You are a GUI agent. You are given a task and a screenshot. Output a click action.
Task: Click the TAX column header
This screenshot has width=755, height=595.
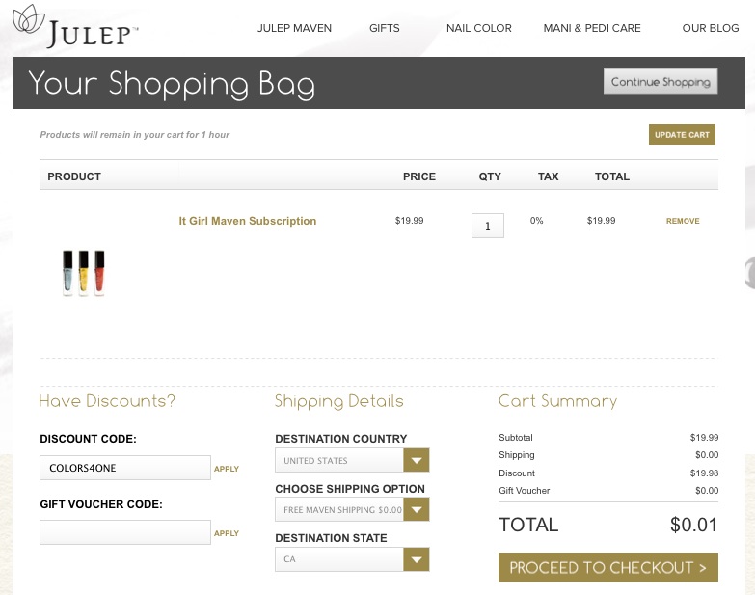tap(548, 176)
